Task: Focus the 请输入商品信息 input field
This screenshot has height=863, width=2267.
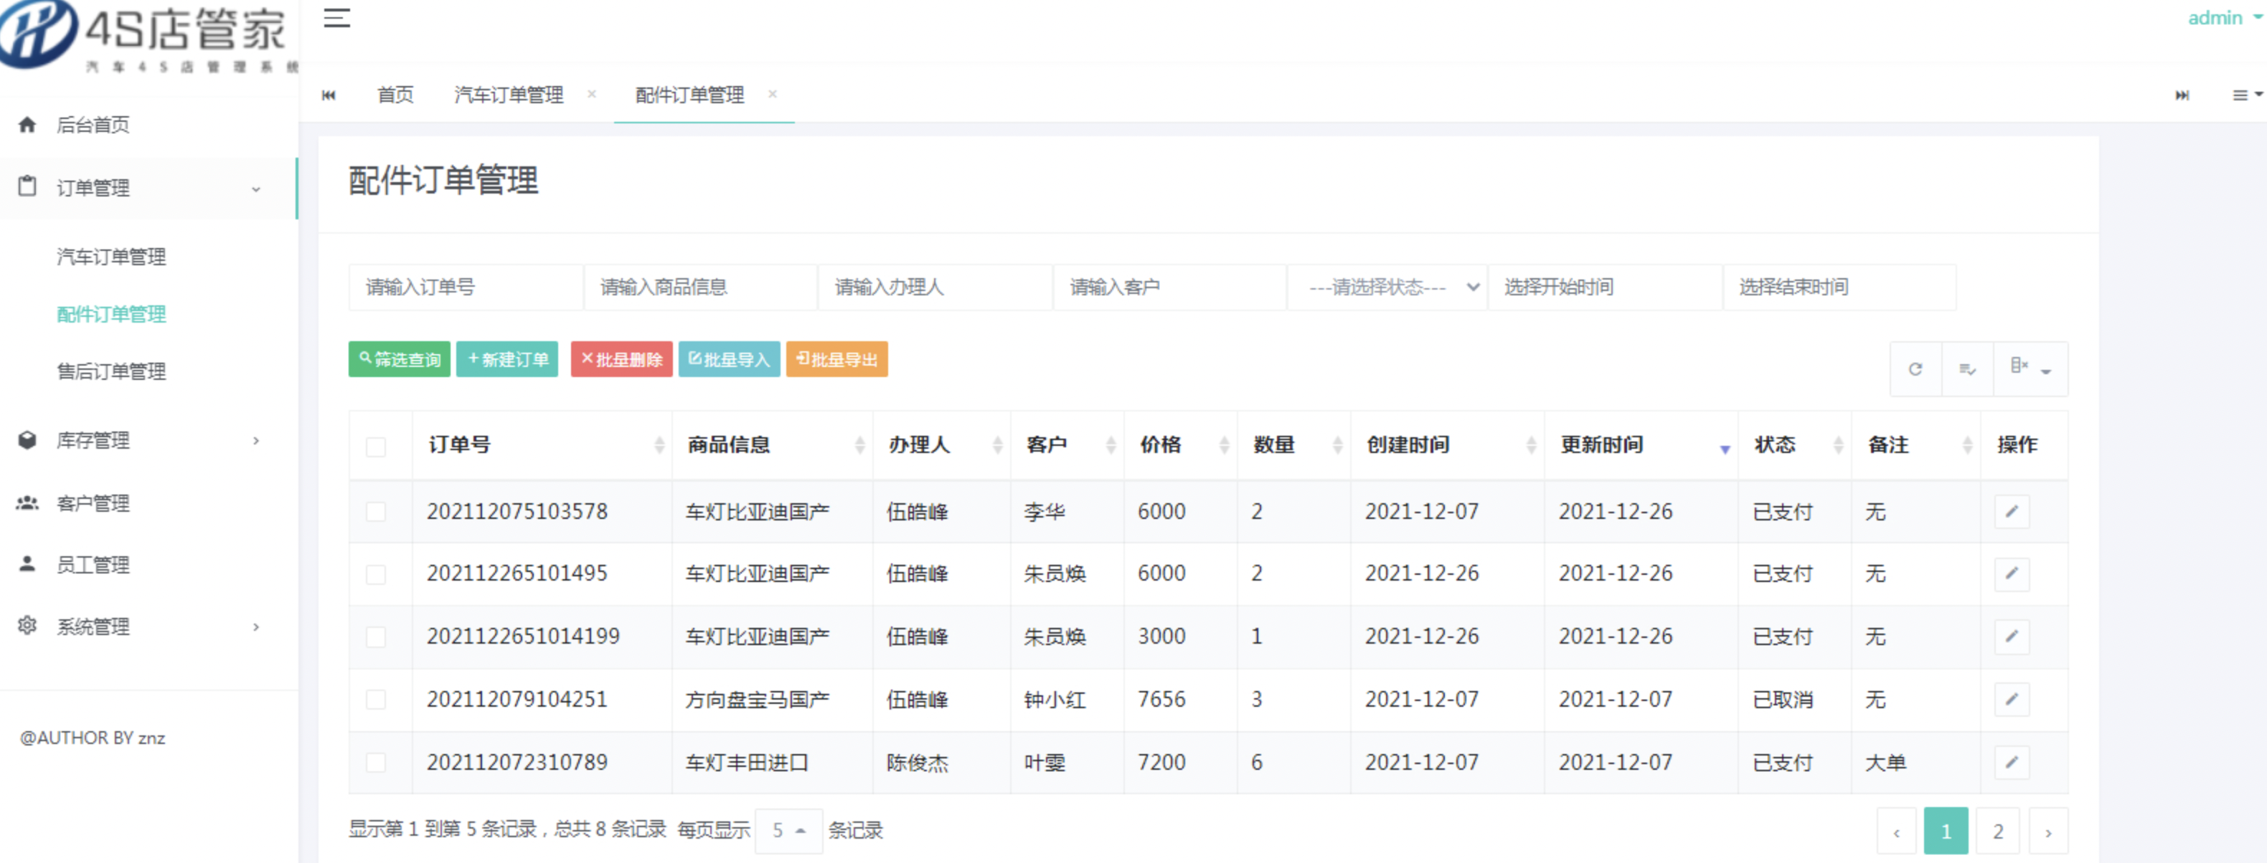Action: [x=700, y=287]
